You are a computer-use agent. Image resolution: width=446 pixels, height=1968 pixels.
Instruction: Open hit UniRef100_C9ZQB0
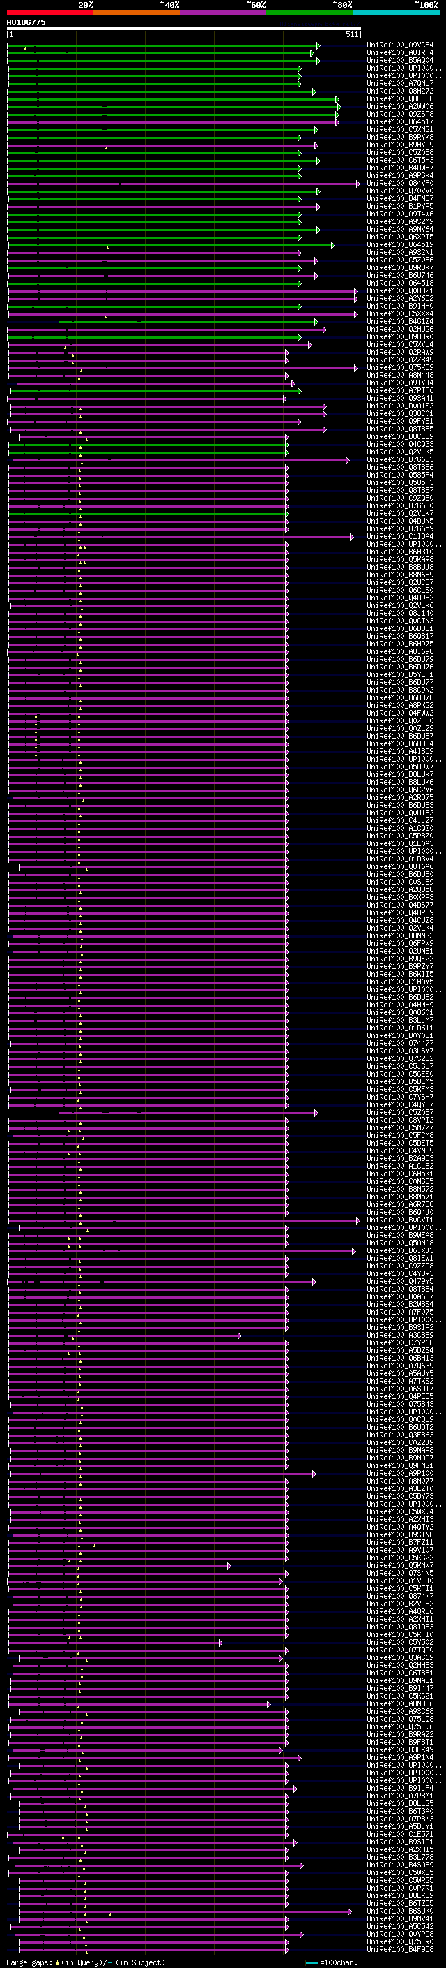pyautogui.click(x=400, y=498)
